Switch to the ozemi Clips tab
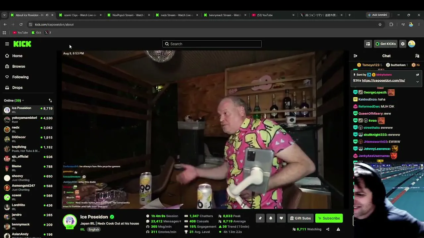 click(80, 15)
